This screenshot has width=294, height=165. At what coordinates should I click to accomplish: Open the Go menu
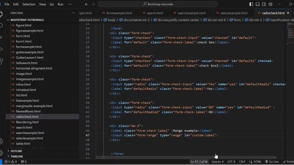[x=52, y=4]
